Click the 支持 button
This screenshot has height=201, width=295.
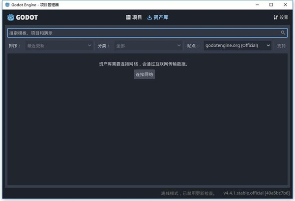click(x=281, y=46)
